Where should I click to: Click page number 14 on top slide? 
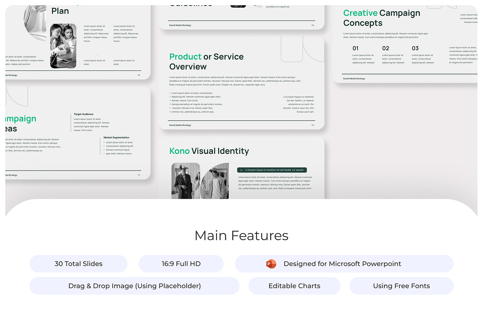click(x=313, y=25)
